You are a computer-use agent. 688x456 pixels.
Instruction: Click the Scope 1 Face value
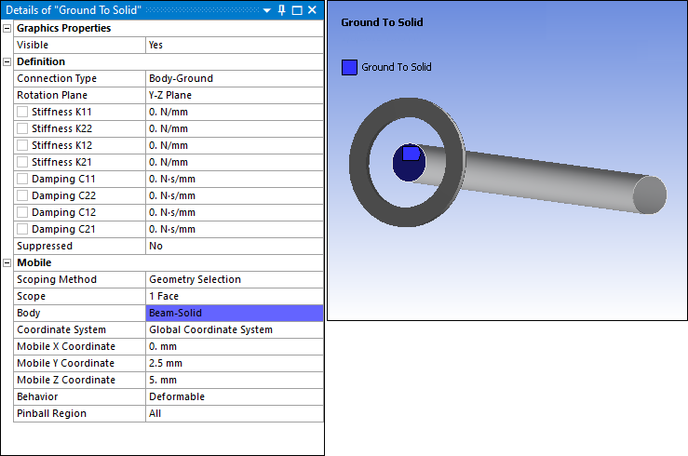coord(234,296)
